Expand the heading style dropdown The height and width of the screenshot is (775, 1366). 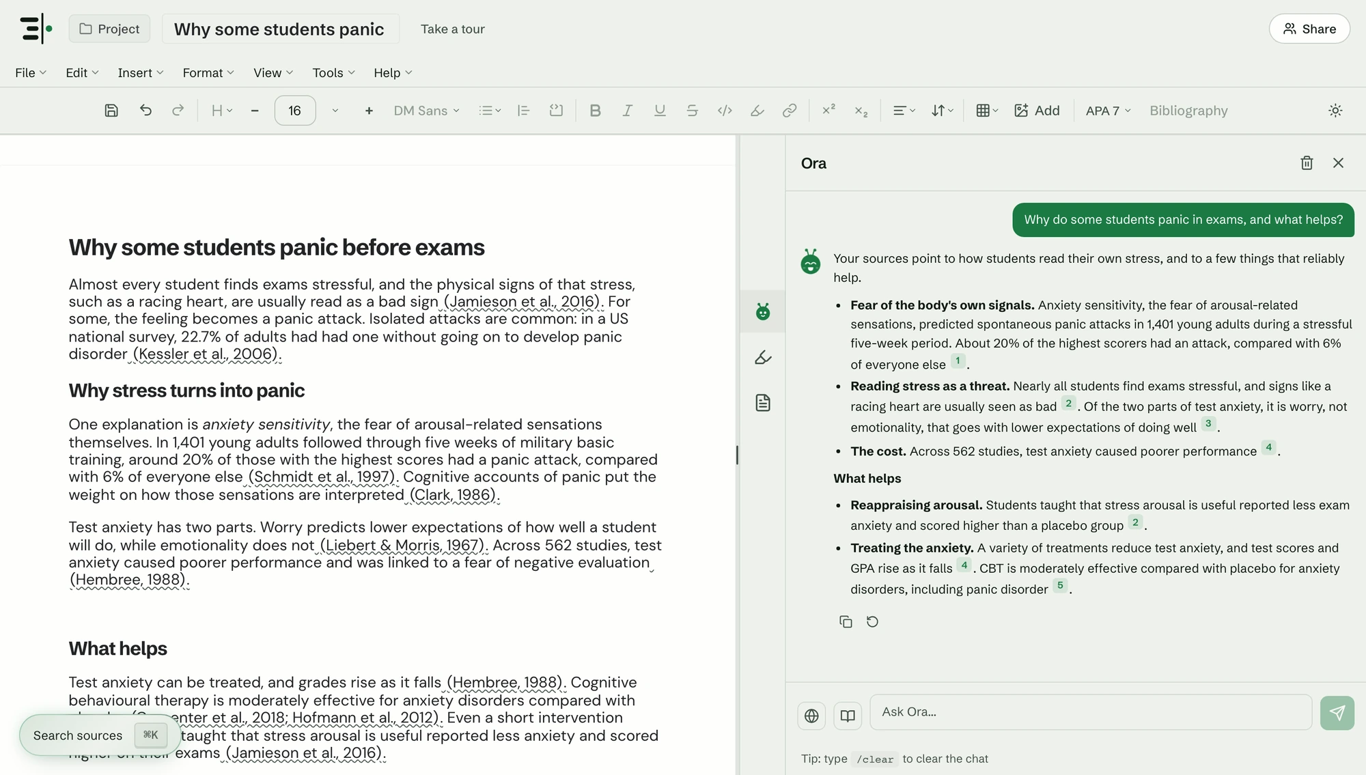222,111
